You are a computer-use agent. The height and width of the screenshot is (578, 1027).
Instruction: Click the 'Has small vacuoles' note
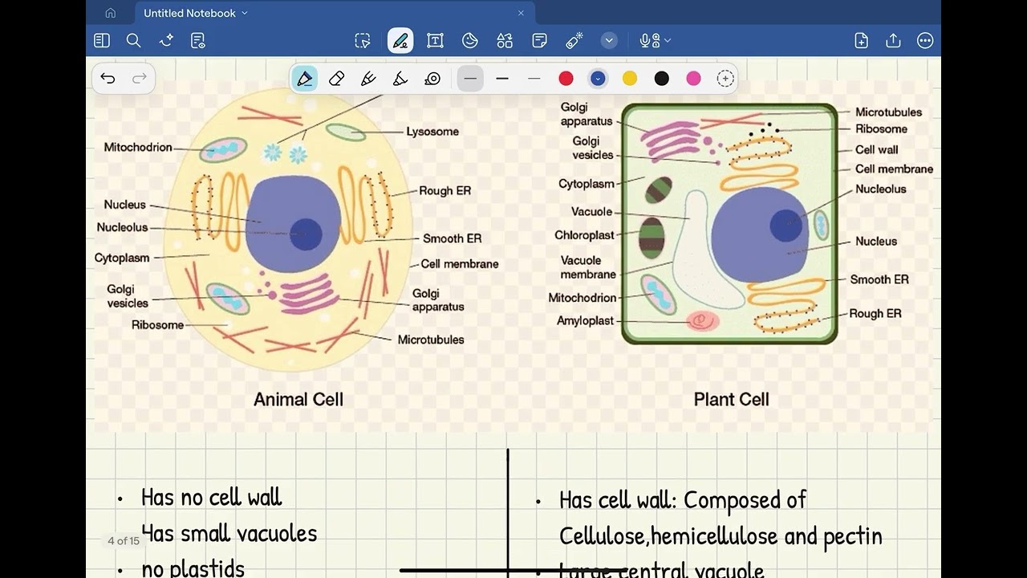point(229,533)
